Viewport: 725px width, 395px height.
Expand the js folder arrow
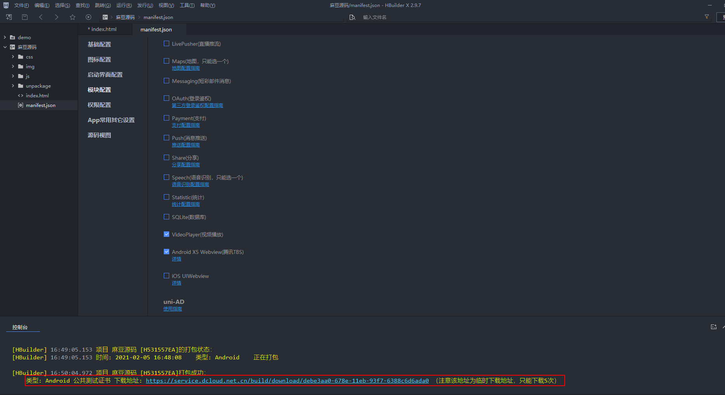click(13, 76)
